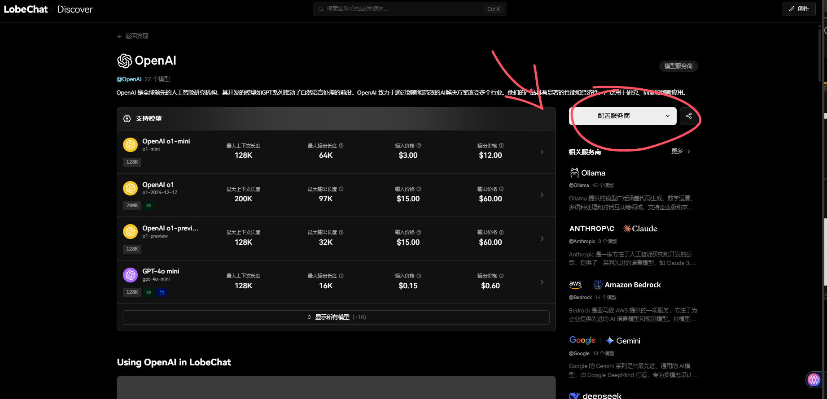The image size is (827, 399).
Task: Open OpenAI o1-preview row chevron
Action: click(x=542, y=239)
